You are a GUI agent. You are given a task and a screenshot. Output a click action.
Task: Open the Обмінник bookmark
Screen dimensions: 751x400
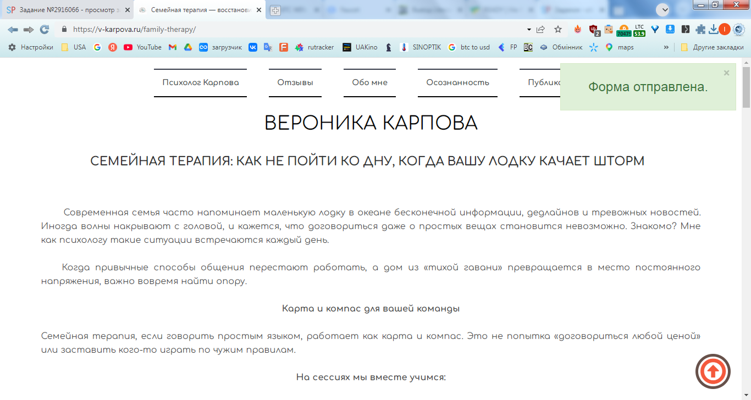tap(561, 47)
